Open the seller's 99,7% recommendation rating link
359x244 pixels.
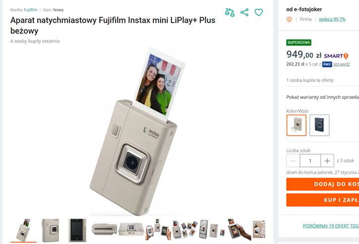coord(332,19)
